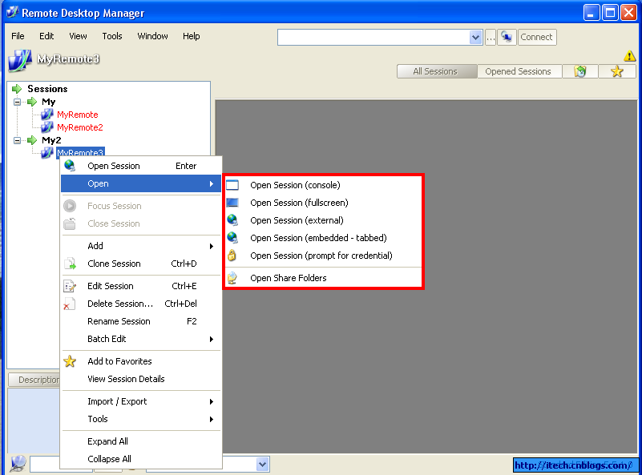The width and height of the screenshot is (642, 475).
Task: Choose Edit Session
Action: pos(141,286)
